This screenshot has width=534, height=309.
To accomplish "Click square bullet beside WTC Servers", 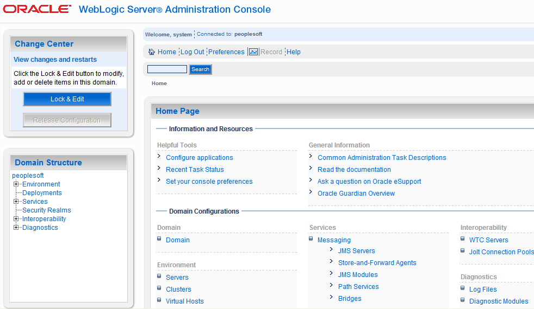I will pos(462,239).
